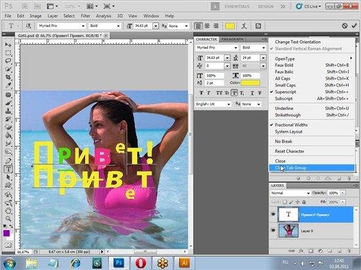The height and width of the screenshot is (270, 361).
Task: Select the Horizontal Type tool
Action: tap(9, 169)
